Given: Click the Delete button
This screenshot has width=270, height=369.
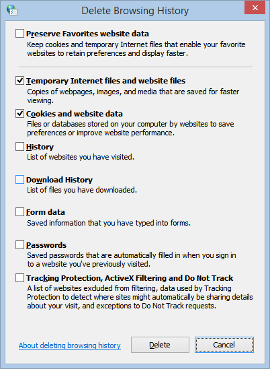Looking at the screenshot, I should [x=160, y=345].
